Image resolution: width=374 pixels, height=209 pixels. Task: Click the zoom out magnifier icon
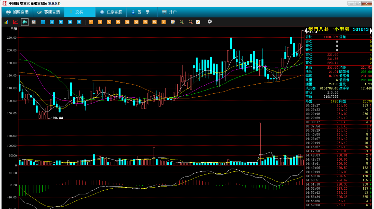[190, 22]
